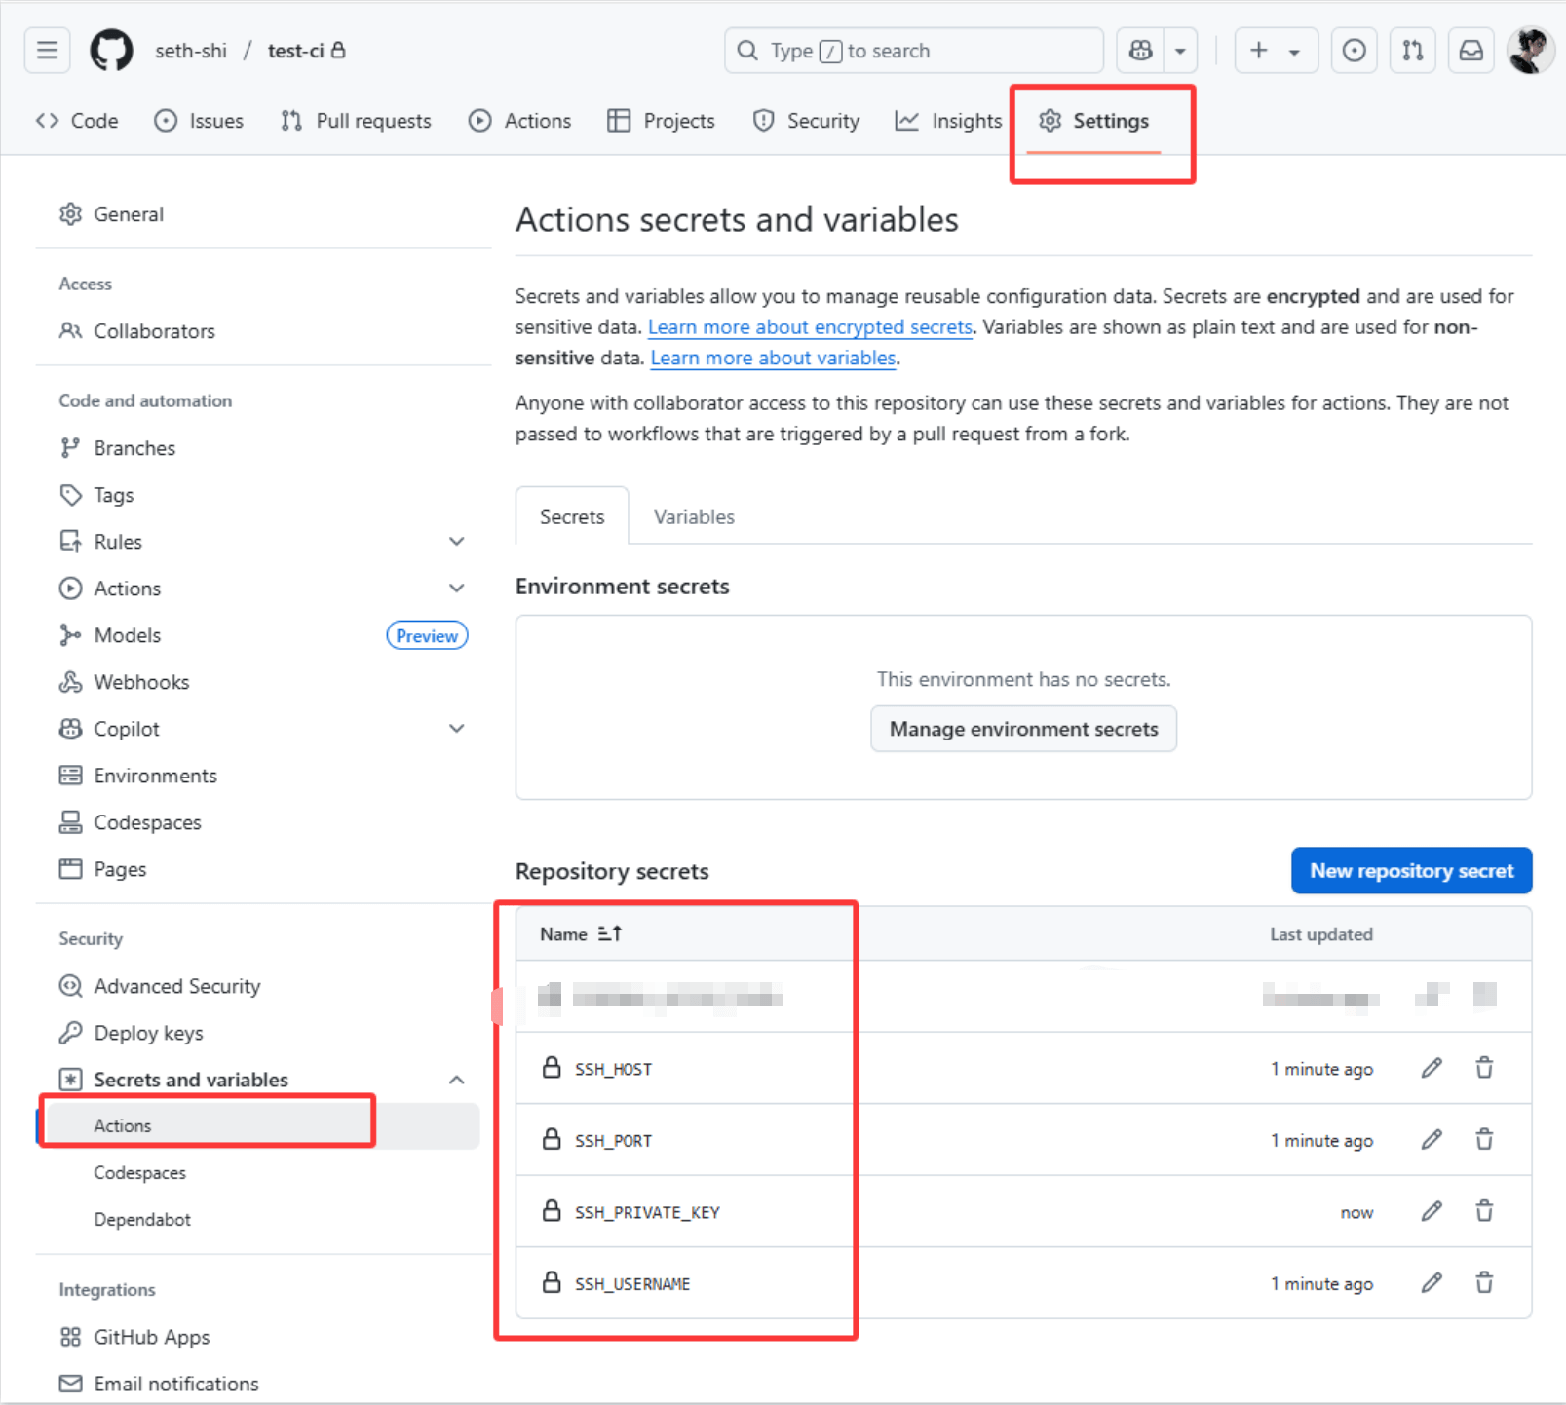Expand the Actions sidebar section chevron
The height and width of the screenshot is (1405, 1566).
tap(456, 589)
